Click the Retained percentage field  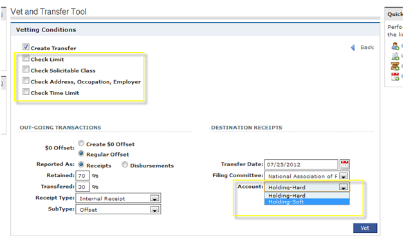point(82,176)
